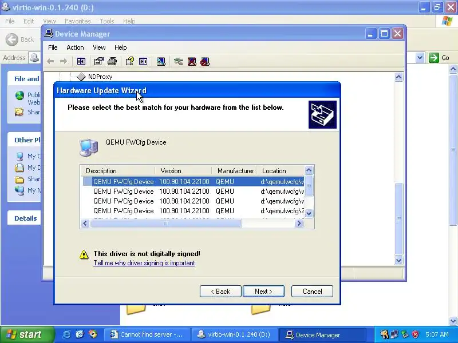Click Device Manager vertical scrollbar thumb
The image size is (458, 343).
(x=398, y=219)
